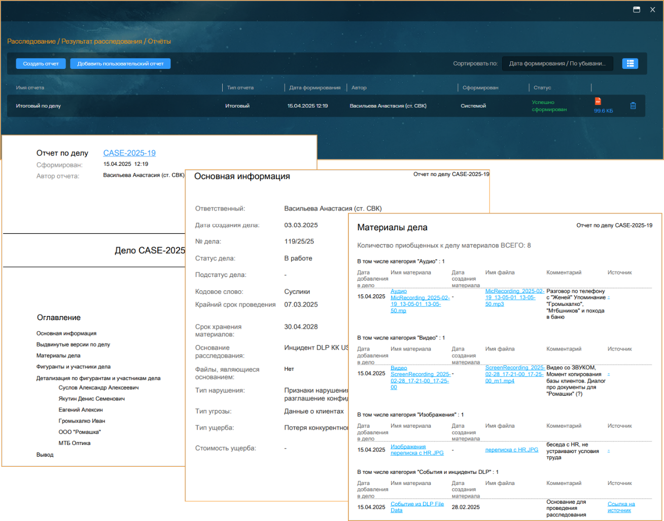Open the Видео ScreenRecording material name link
Viewport: 664px width, 521px height.
[x=420, y=377]
